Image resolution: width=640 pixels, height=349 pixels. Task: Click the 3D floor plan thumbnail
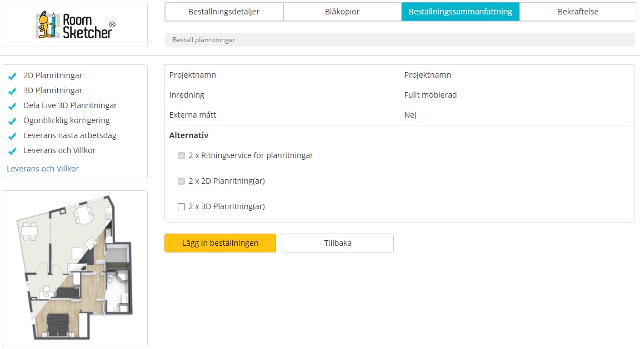(74, 268)
